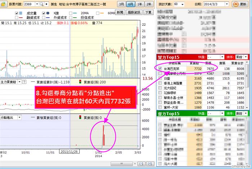Viewport: 252px width, 169px height.
Task: Open 買方Top15 排序 dropdown
Action: tap(246, 57)
